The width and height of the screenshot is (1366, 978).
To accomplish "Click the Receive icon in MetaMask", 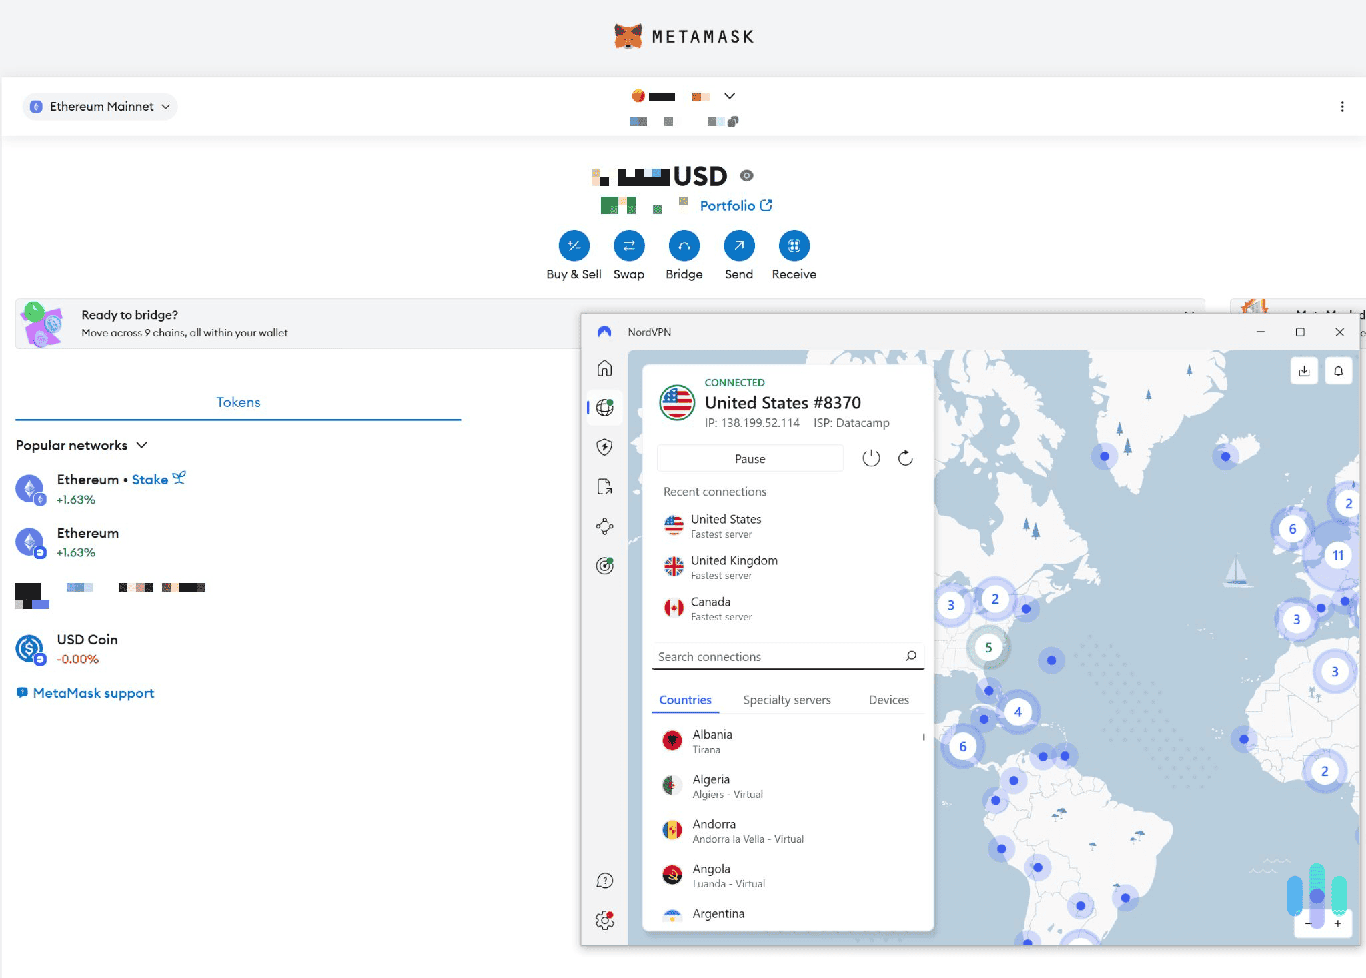I will [x=794, y=246].
